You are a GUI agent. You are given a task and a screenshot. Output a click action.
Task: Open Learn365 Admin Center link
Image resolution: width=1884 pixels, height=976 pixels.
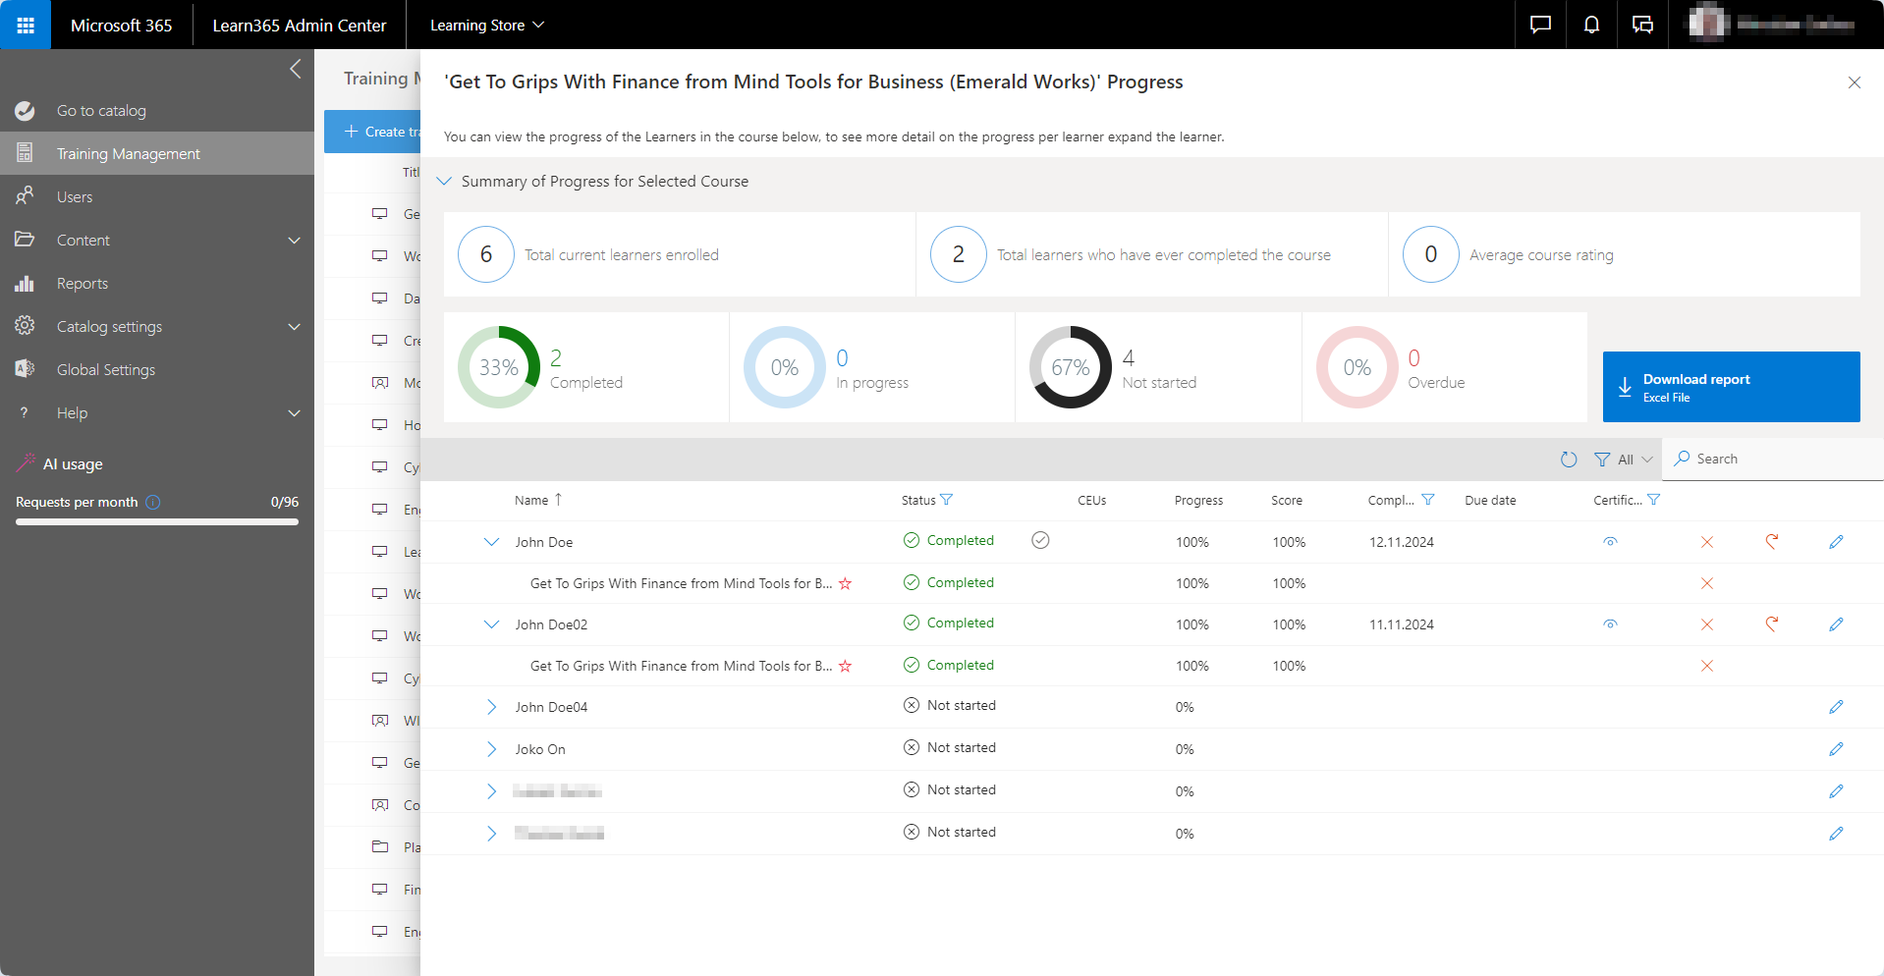point(300,25)
